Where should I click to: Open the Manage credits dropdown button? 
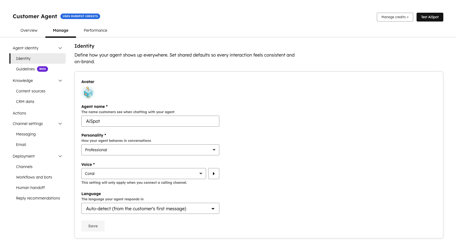point(395,17)
